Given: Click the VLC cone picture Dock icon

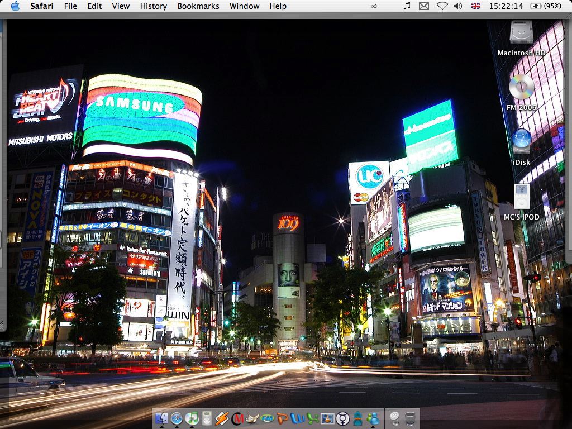Looking at the screenshot, I should click(x=327, y=418).
